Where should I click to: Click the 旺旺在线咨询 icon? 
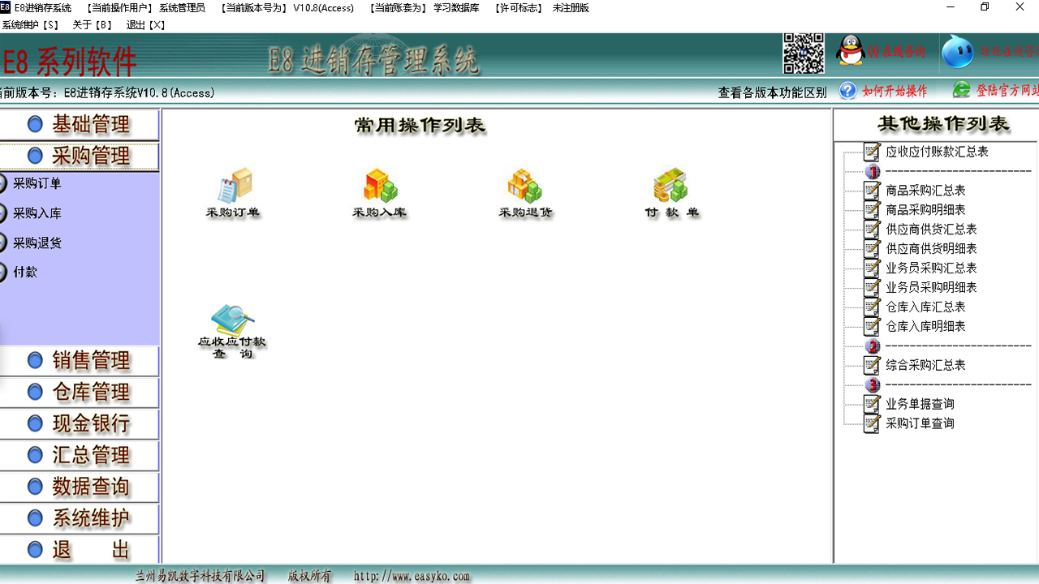click(958, 51)
